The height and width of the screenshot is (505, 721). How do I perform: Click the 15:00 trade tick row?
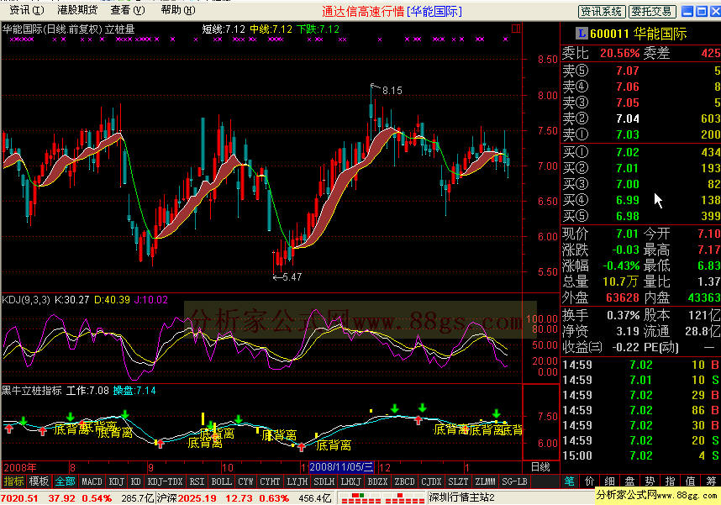pos(641,455)
